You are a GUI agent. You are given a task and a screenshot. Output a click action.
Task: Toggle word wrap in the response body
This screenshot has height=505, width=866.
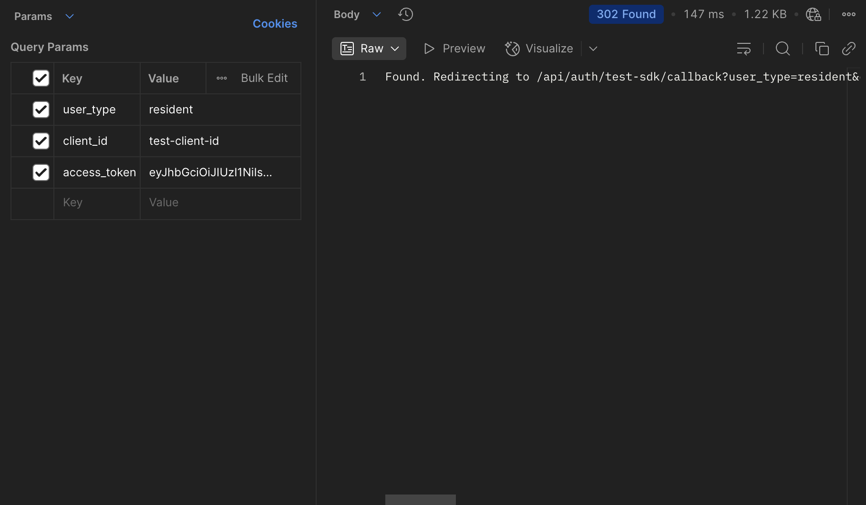743,48
